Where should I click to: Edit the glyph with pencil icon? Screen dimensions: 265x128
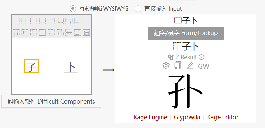[190, 66]
